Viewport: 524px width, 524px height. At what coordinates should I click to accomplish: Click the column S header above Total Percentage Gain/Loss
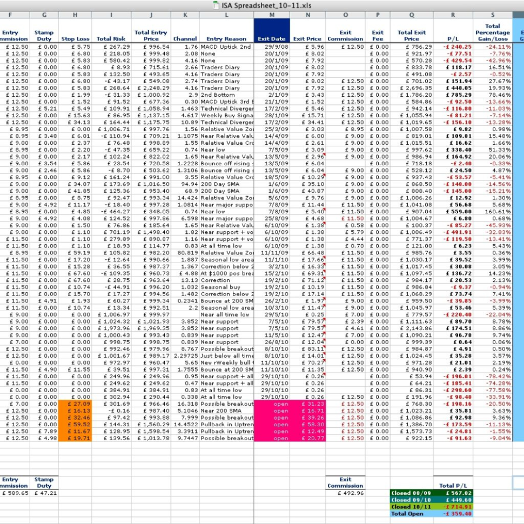pos(493,15)
